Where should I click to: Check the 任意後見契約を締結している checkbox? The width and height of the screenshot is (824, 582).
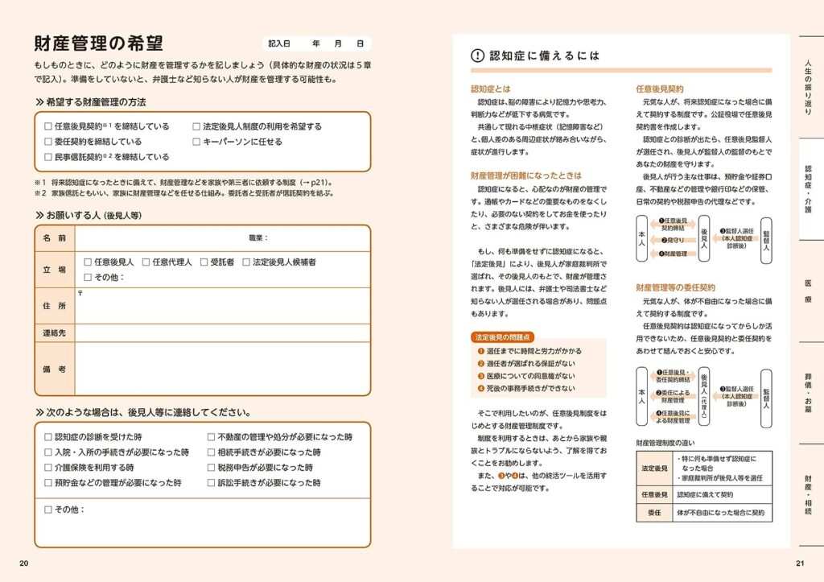tap(48, 126)
